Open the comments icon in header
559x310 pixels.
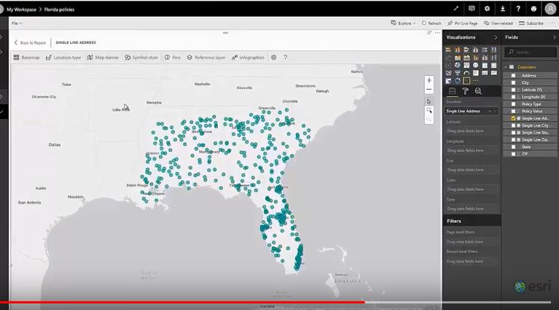click(472, 9)
